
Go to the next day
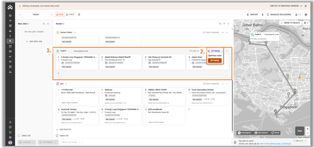click(x=51, y=15)
